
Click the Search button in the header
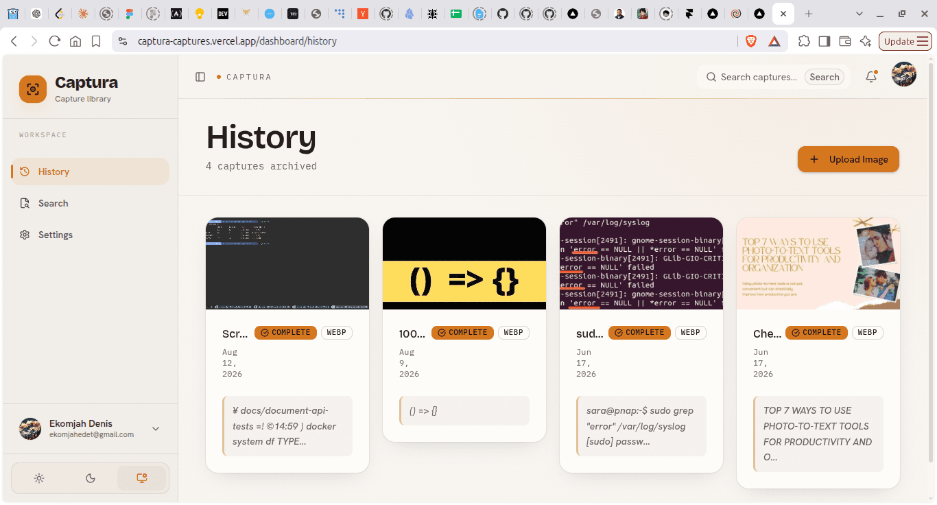[825, 77]
